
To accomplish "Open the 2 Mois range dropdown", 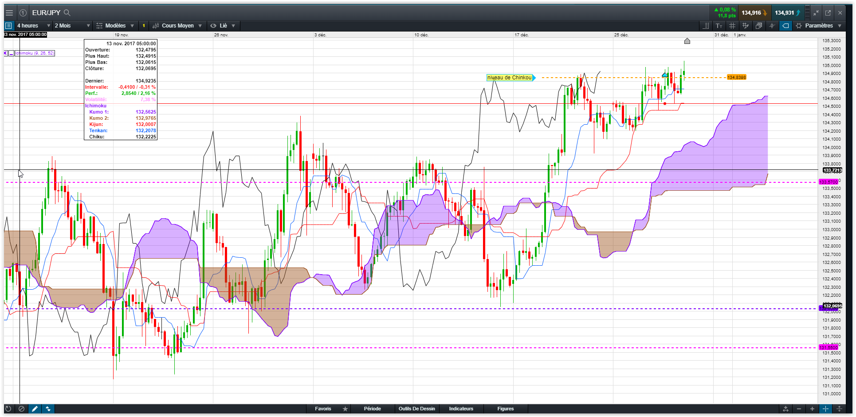I will (72, 26).
